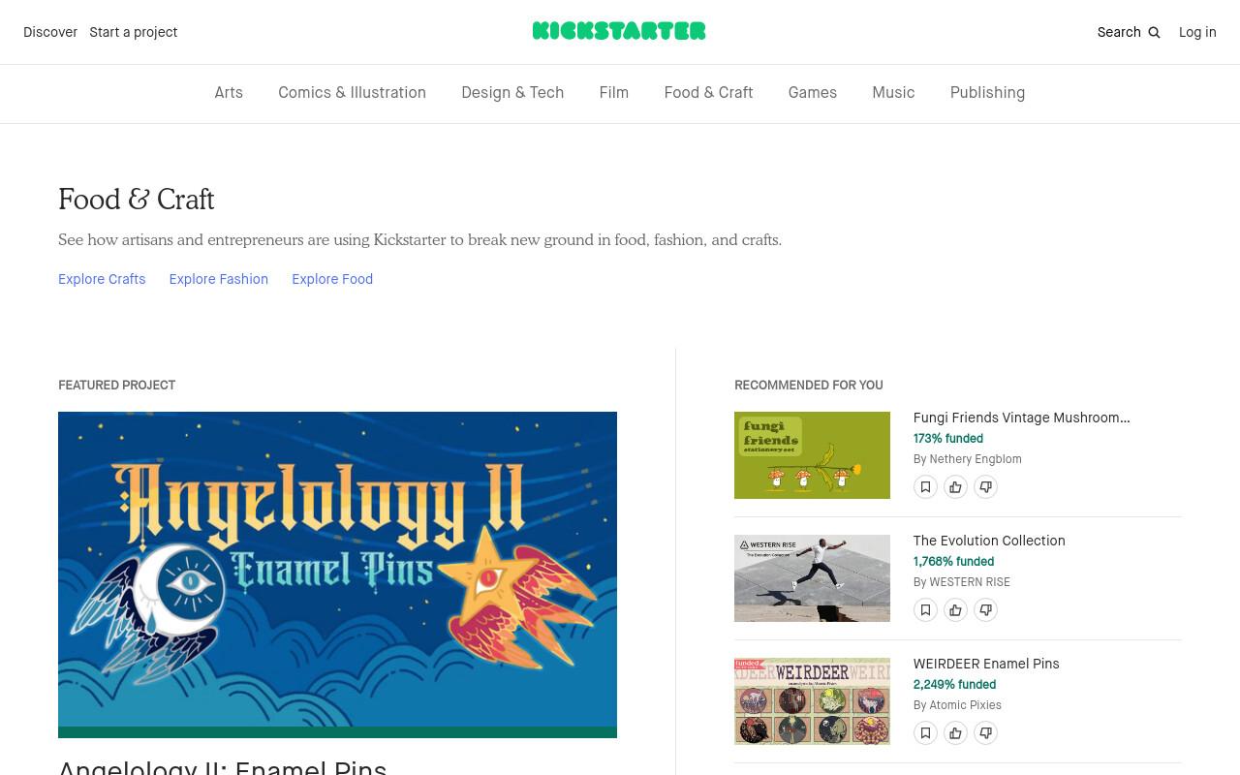Dislike The Evolution Collection with thumbs down

(x=985, y=609)
